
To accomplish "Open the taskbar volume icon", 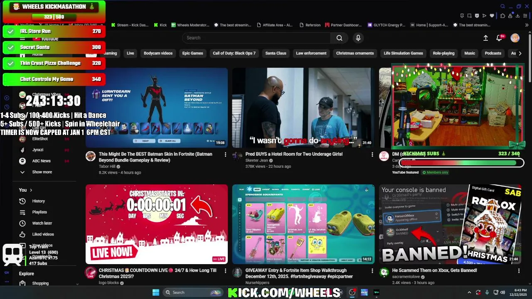I will pyautogui.click(x=502, y=292).
